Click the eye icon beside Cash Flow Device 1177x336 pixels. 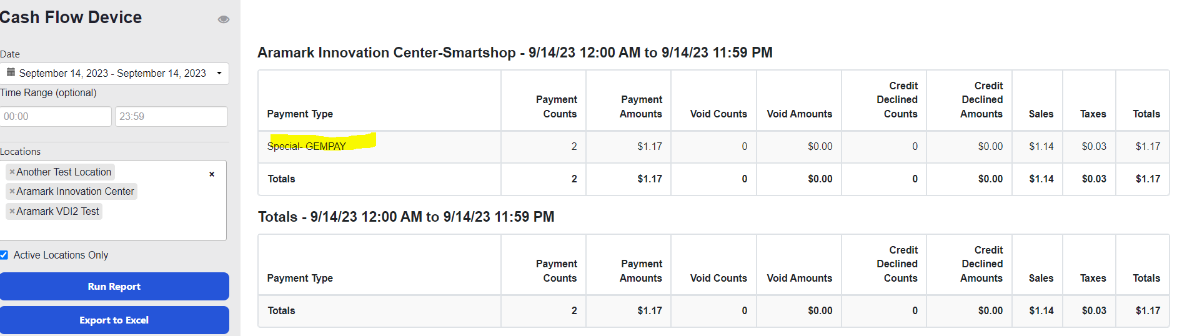point(223,19)
